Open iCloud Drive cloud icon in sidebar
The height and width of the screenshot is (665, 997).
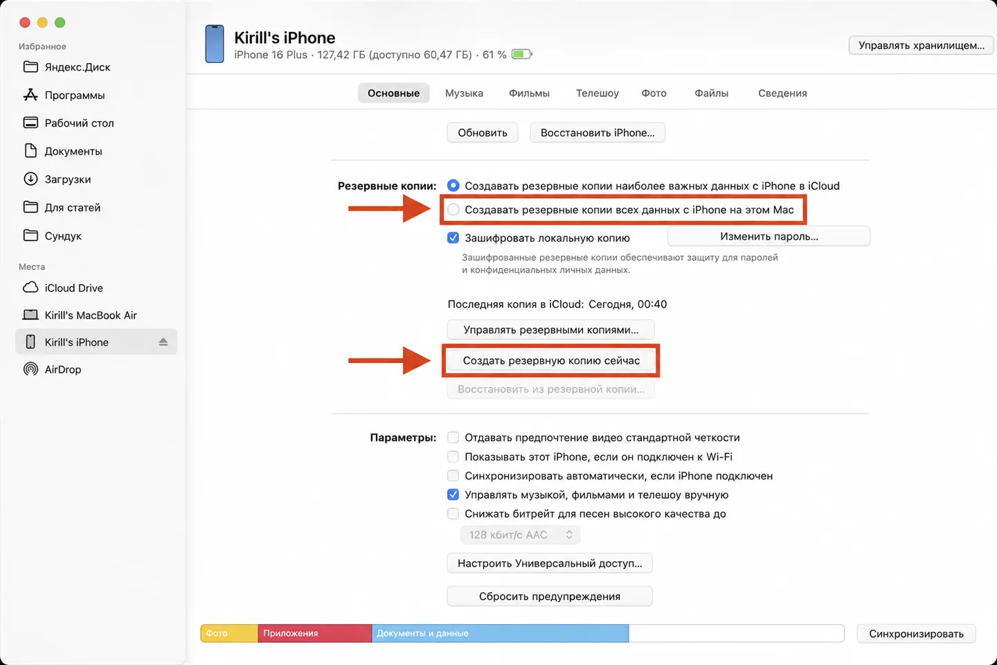30,287
